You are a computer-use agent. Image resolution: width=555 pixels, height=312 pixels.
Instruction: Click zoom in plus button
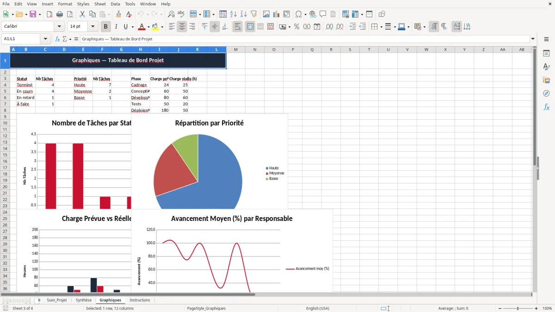pyautogui.click(x=536, y=308)
